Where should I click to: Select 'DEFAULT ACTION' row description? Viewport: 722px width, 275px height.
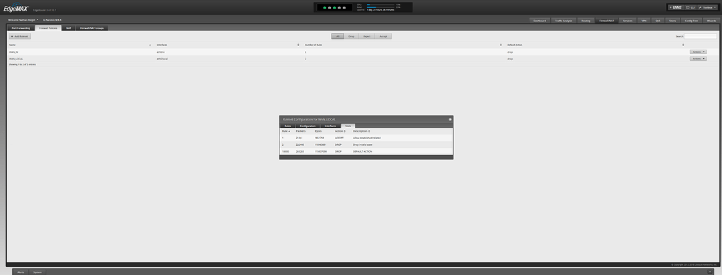click(x=362, y=151)
